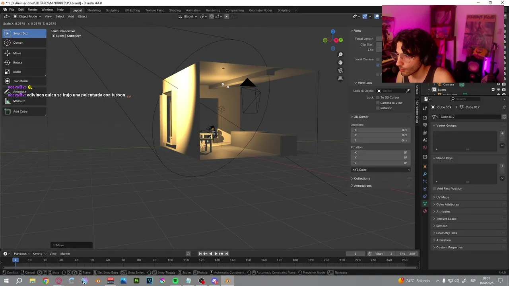Expand the Color Attributes panel
The image size is (509, 286).
pos(447,205)
